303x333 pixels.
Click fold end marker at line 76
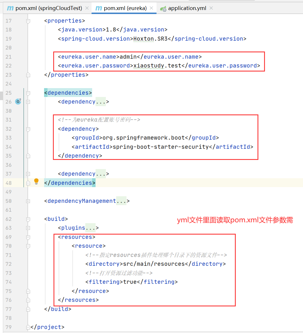click(28, 300)
